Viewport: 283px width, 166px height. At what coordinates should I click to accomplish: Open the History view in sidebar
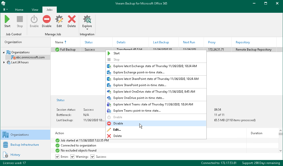[15, 155]
